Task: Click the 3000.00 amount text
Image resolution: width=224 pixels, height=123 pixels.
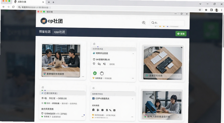Action: [62, 98]
